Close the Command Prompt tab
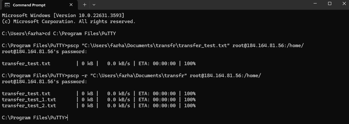Screen dimensions: 349x124 [71, 5]
